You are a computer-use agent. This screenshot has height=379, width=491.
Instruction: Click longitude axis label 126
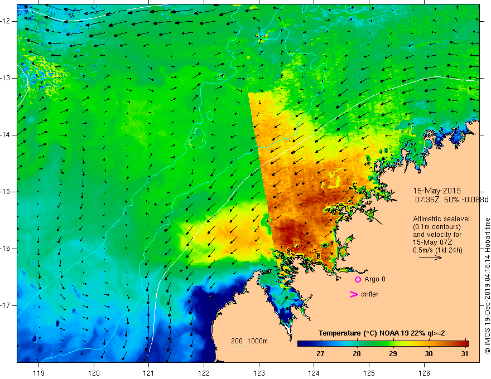[x=424, y=373]
